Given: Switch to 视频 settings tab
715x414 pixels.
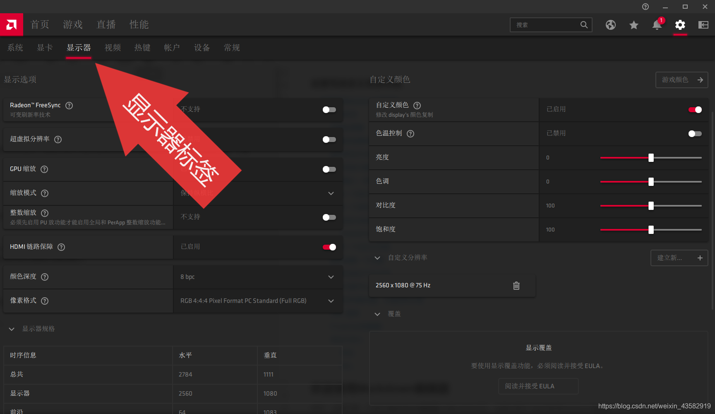Looking at the screenshot, I should point(113,48).
